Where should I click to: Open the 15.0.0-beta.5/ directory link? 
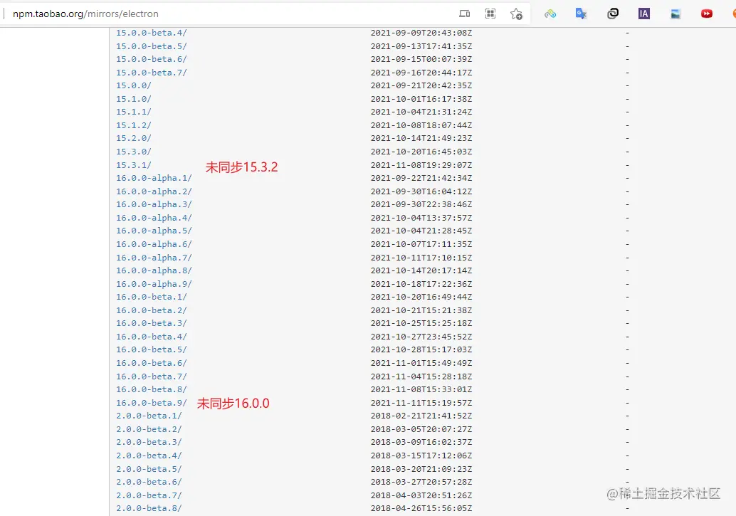tap(151, 46)
